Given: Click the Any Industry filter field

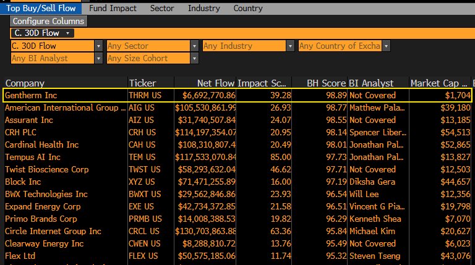Looking at the screenshot, I should 244,46.
